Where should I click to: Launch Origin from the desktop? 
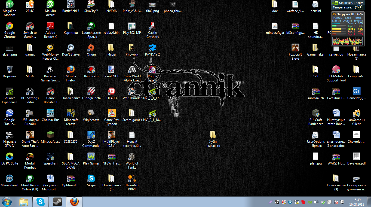coord(91,50)
